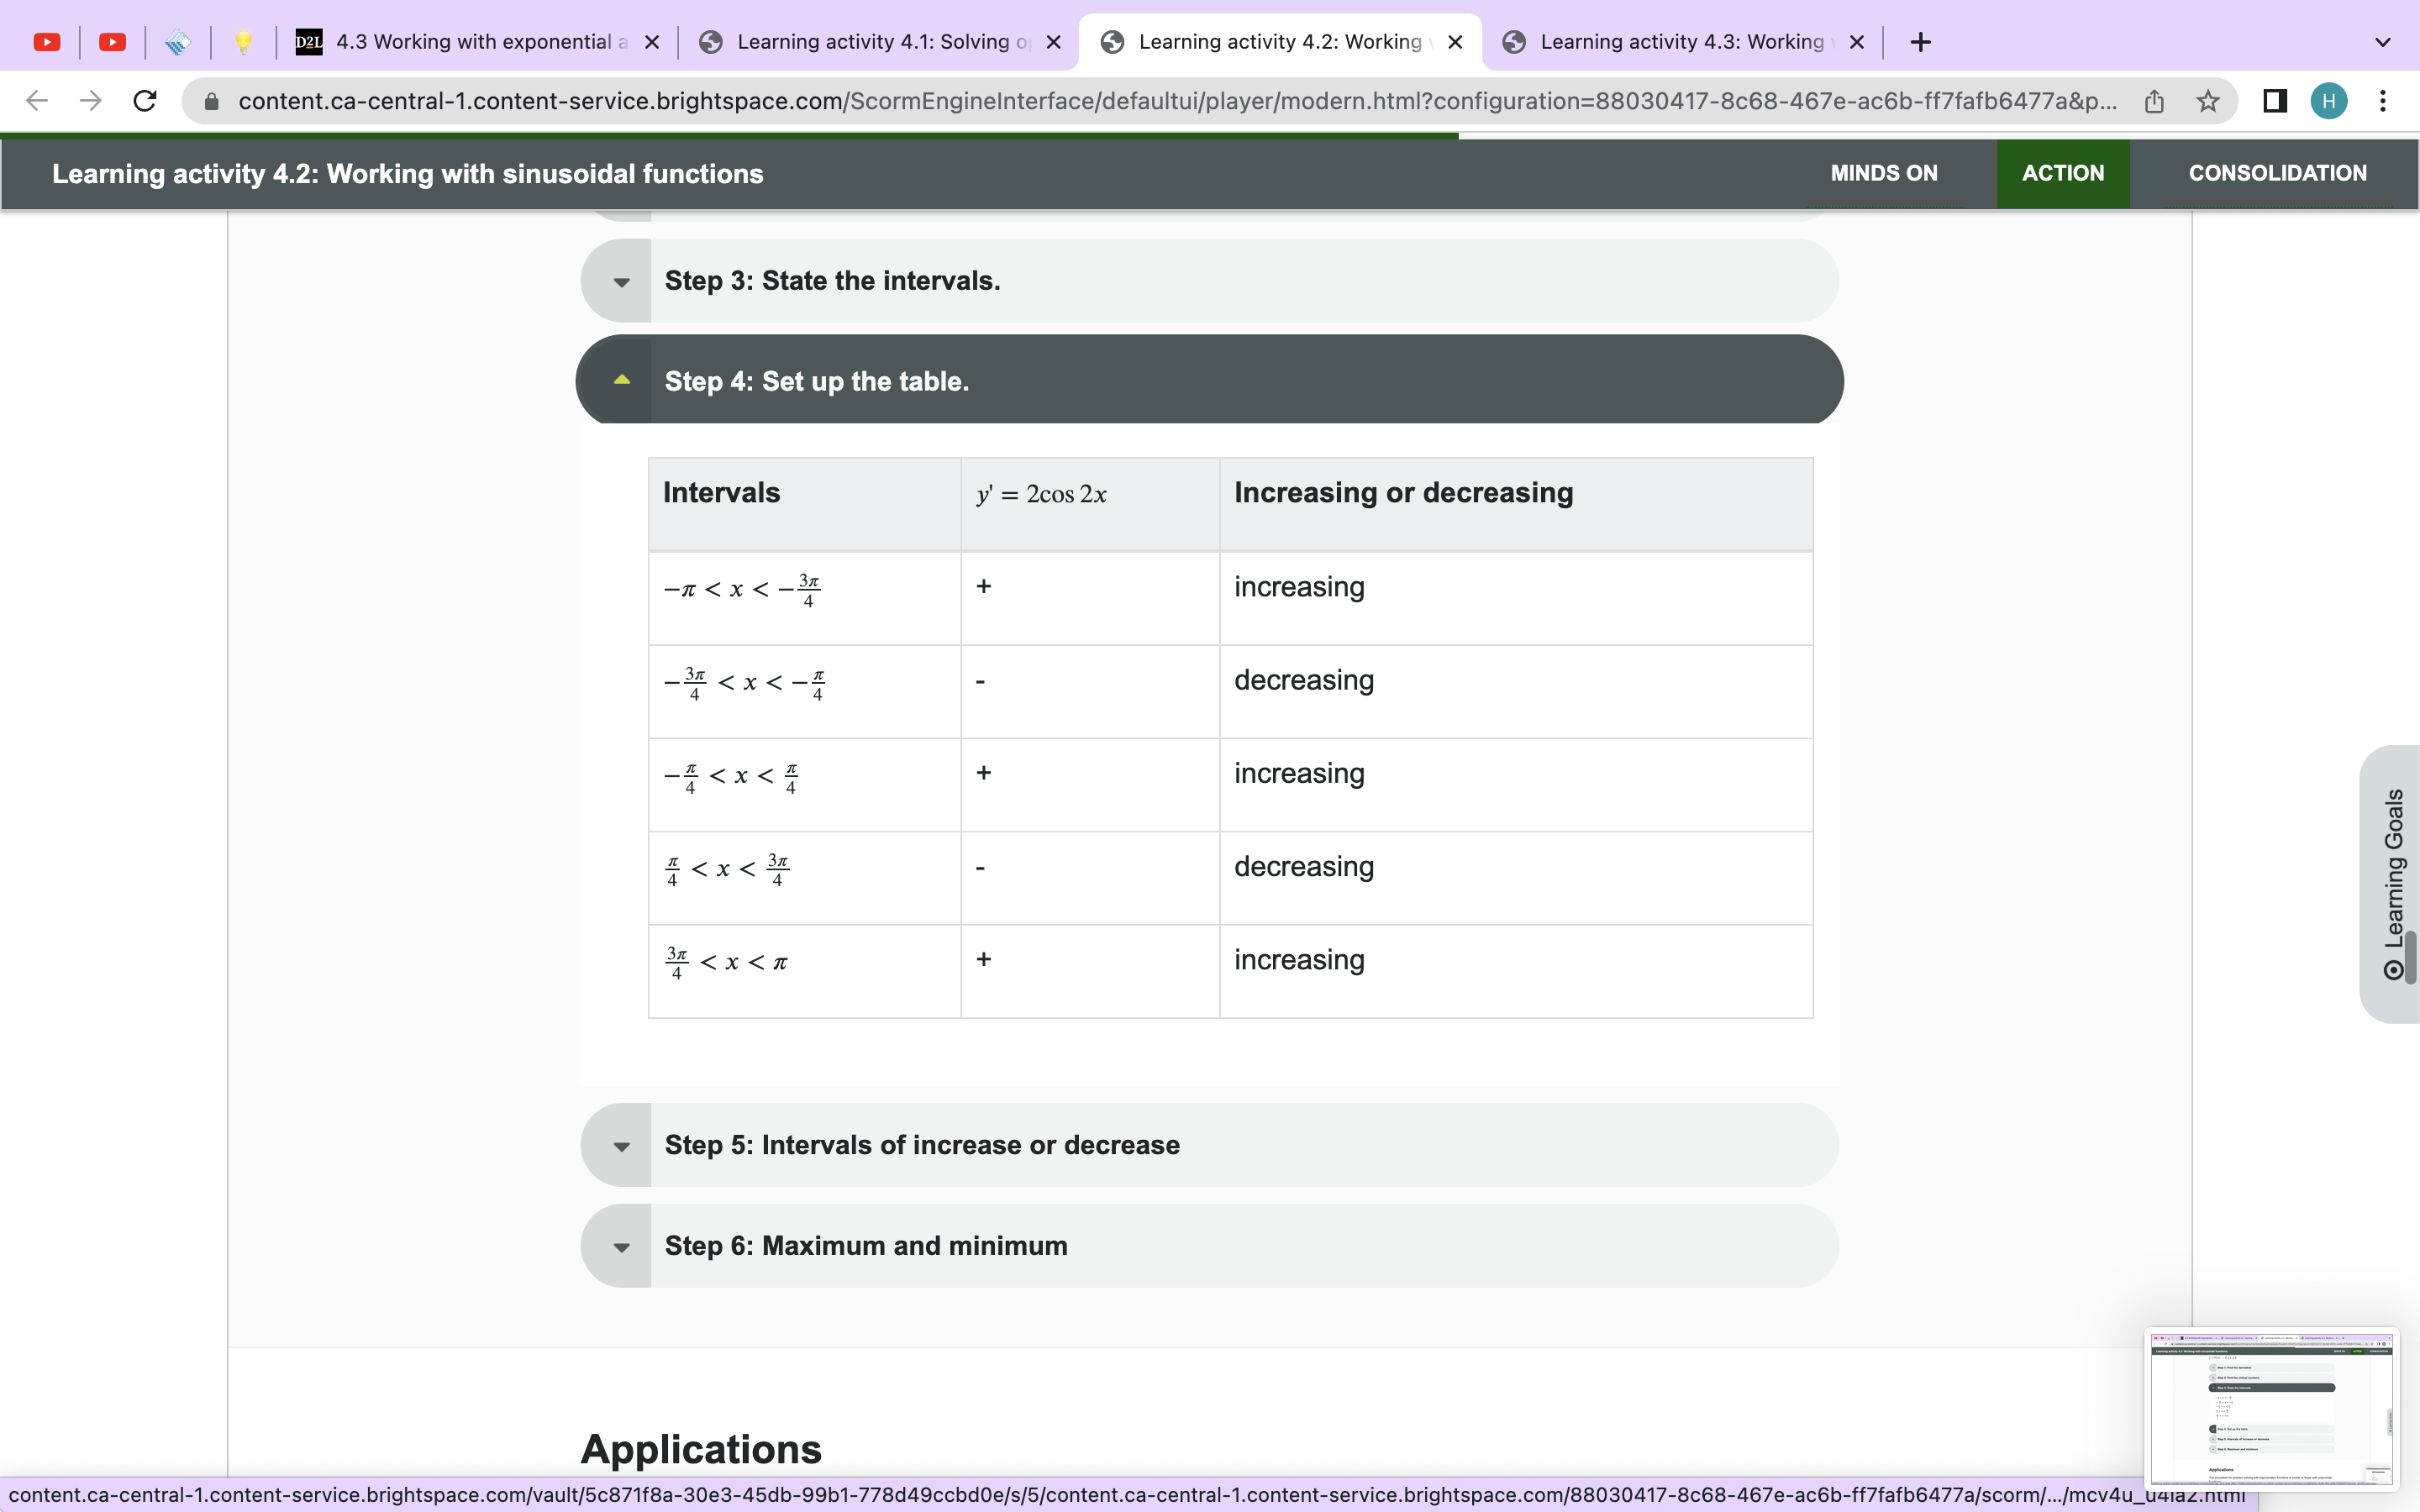View site security via the lock icon
Screen dimensions: 2420x1512
213,100
